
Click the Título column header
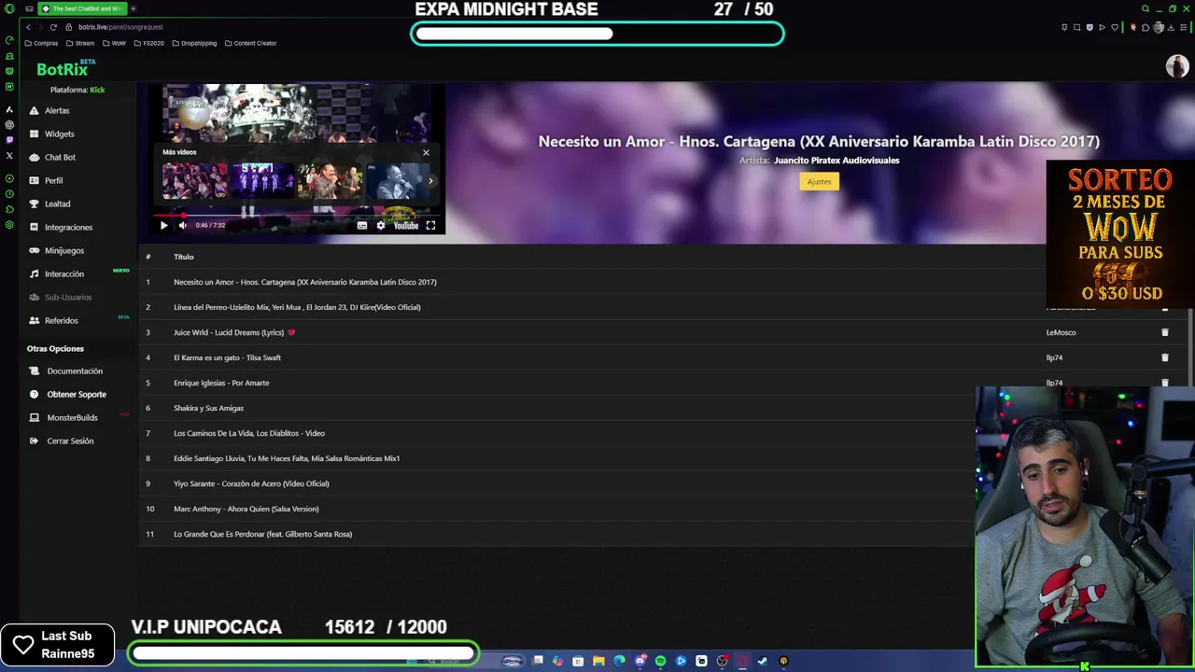coord(183,257)
